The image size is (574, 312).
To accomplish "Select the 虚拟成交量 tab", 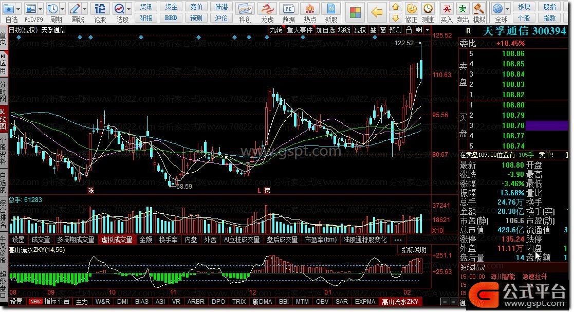I will point(117,240).
